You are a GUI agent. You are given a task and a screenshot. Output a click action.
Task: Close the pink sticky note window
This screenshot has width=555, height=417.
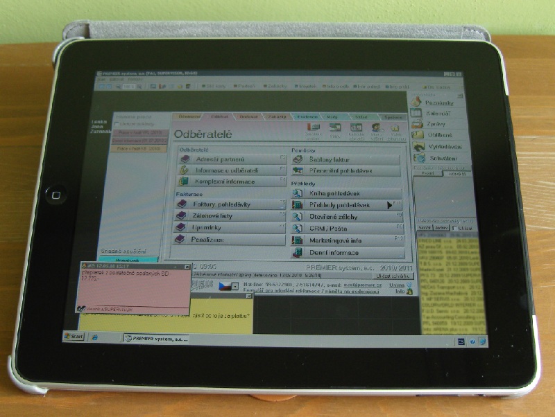pos(187,267)
